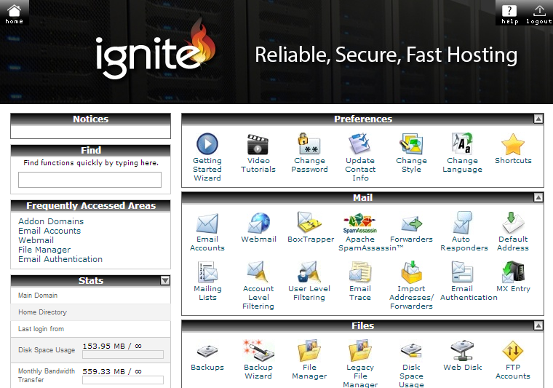Click the Monthly Bandwidth Transfer progress bar

point(123,380)
